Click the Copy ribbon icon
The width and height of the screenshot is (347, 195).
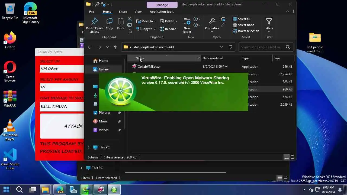pos(109,21)
